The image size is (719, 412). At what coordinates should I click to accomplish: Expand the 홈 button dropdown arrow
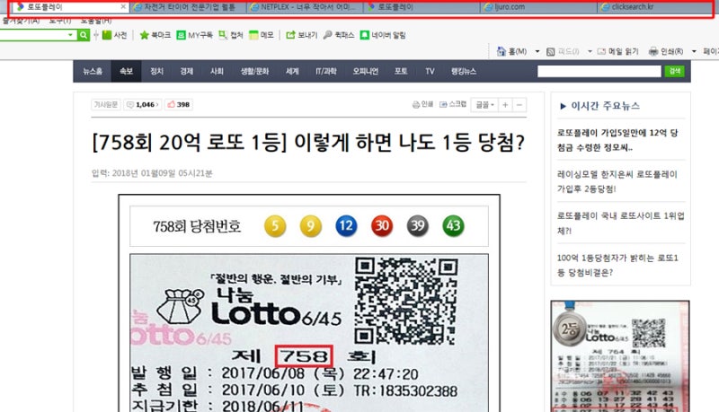coord(537,52)
